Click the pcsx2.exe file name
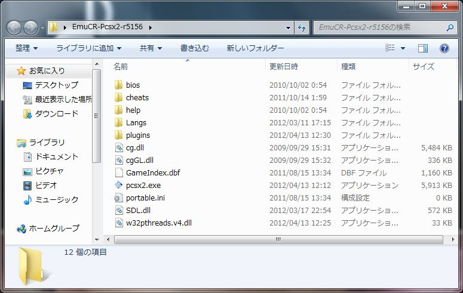The height and width of the screenshot is (293, 463). pos(143,186)
